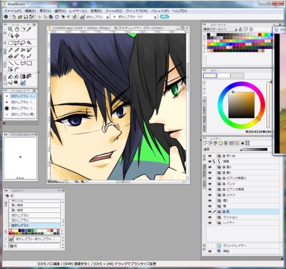This screenshot has width=286, height=269.
Task: Open the layer blend mode 通常 dropdown
Action: coord(241,150)
